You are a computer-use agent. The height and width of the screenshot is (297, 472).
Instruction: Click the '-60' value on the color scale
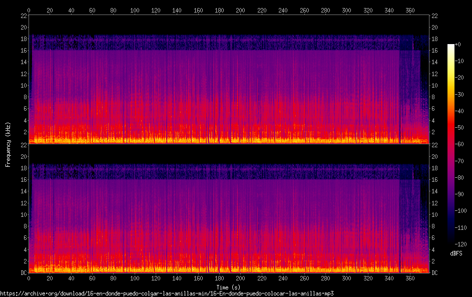(459, 144)
